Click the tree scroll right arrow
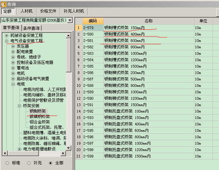This screenshot has width=219, height=170. [63, 153]
